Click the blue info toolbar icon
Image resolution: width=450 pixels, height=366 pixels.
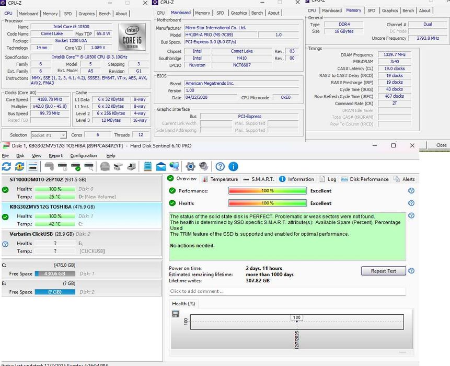coord(233,166)
